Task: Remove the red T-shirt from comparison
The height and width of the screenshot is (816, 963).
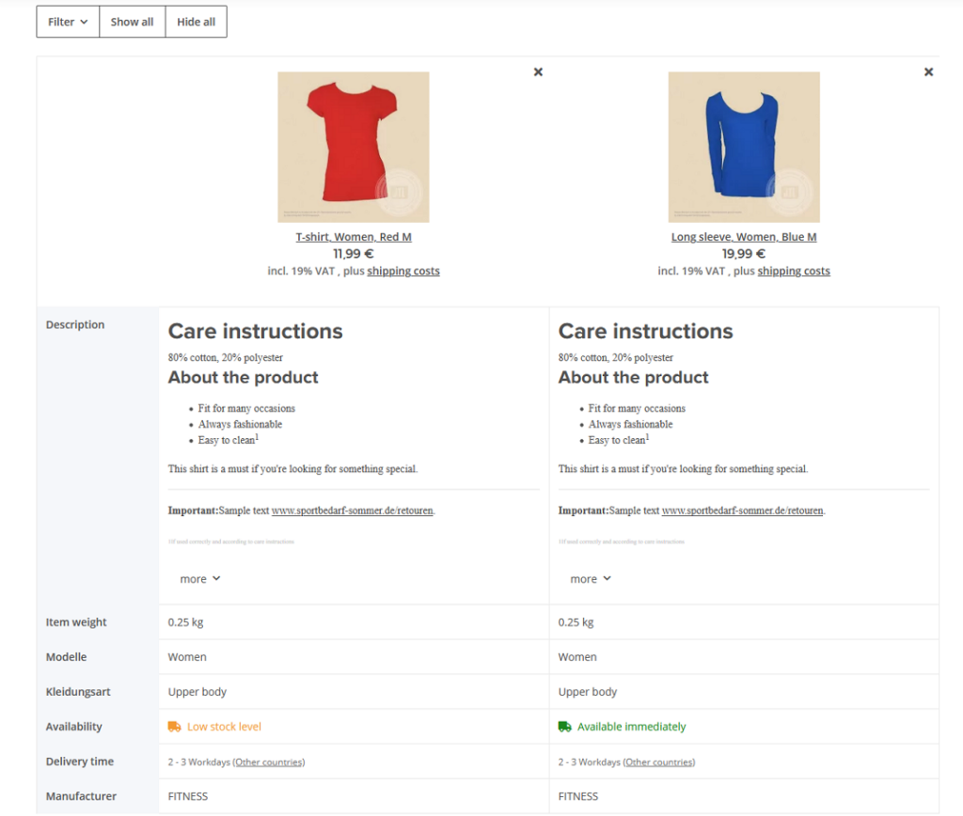Action: coord(538,71)
